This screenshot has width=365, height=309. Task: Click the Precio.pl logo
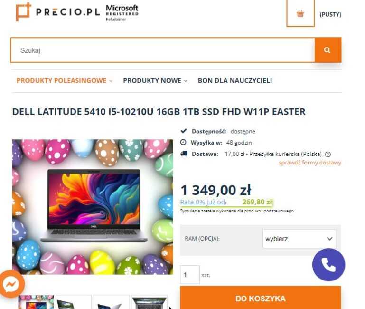58,12
